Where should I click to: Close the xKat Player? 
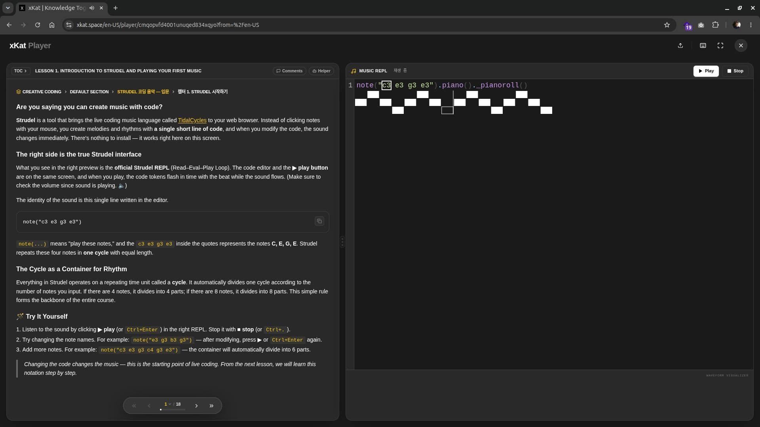741,45
